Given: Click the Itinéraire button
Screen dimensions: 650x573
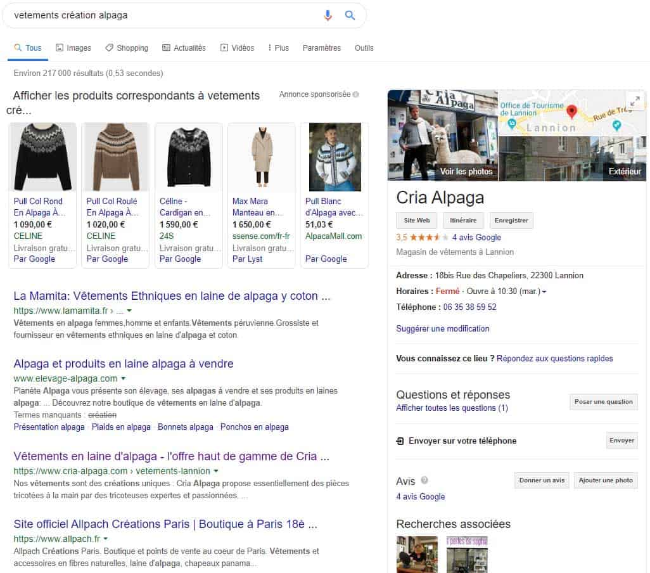Looking at the screenshot, I should [x=464, y=221].
